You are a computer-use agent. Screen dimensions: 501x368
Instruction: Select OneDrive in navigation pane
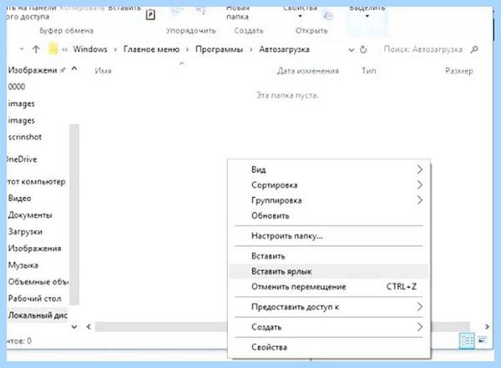click(22, 159)
